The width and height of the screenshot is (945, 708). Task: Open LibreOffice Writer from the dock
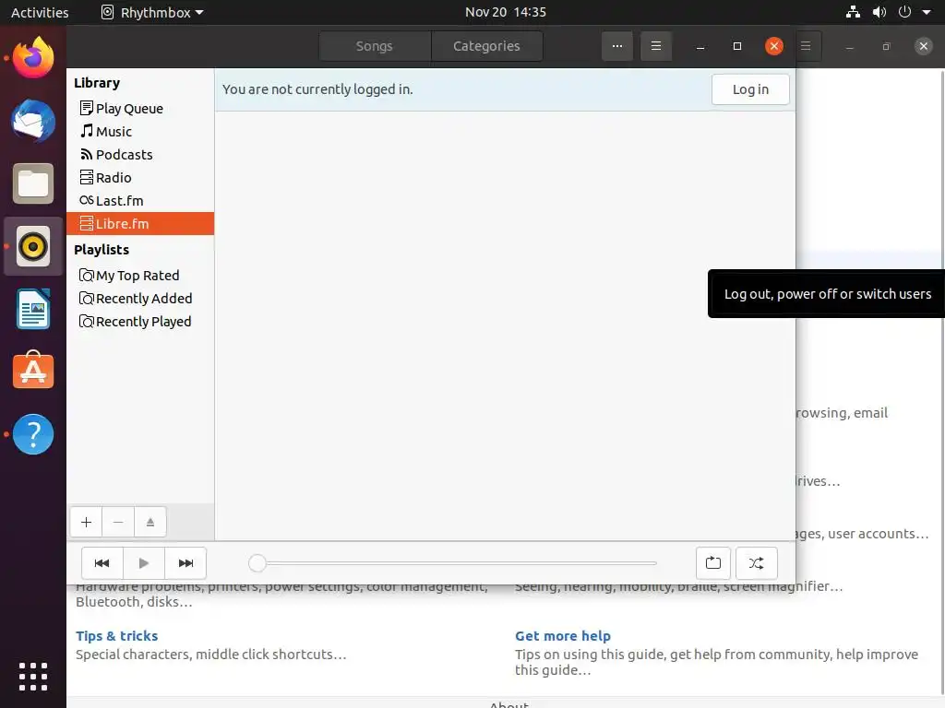pos(33,309)
